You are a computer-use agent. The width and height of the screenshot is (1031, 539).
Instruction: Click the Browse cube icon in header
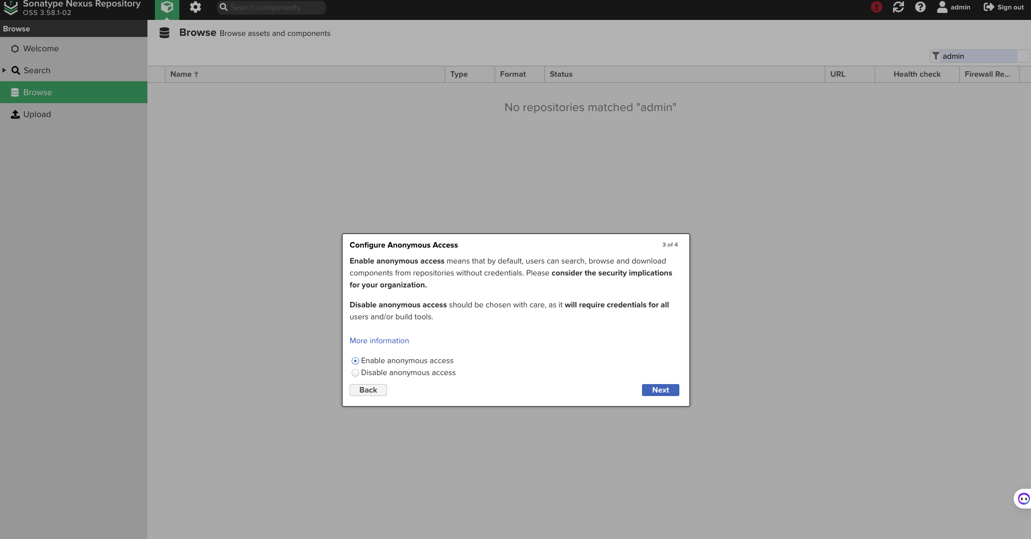tap(167, 7)
